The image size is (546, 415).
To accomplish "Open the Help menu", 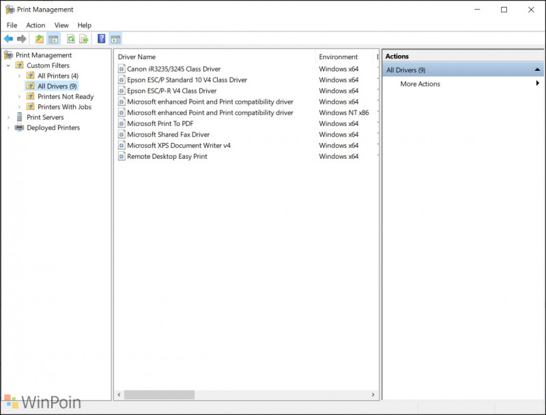I will click(x=84, y=25).
